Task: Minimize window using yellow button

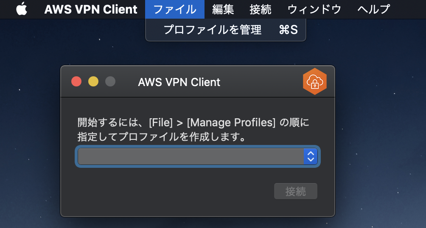Action: click(x=93, y=81)
